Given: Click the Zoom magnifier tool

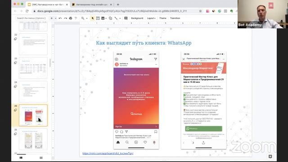Looking at the screenshot, I should [83, 18].
